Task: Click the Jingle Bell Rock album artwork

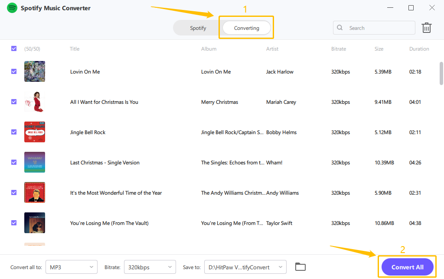Action: [x=35, y=132]
